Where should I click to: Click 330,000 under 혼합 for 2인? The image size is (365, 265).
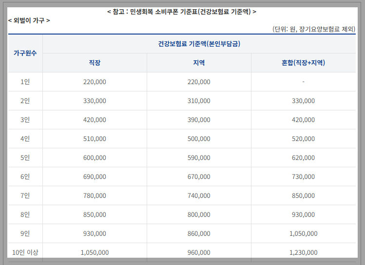click(303, 101)
